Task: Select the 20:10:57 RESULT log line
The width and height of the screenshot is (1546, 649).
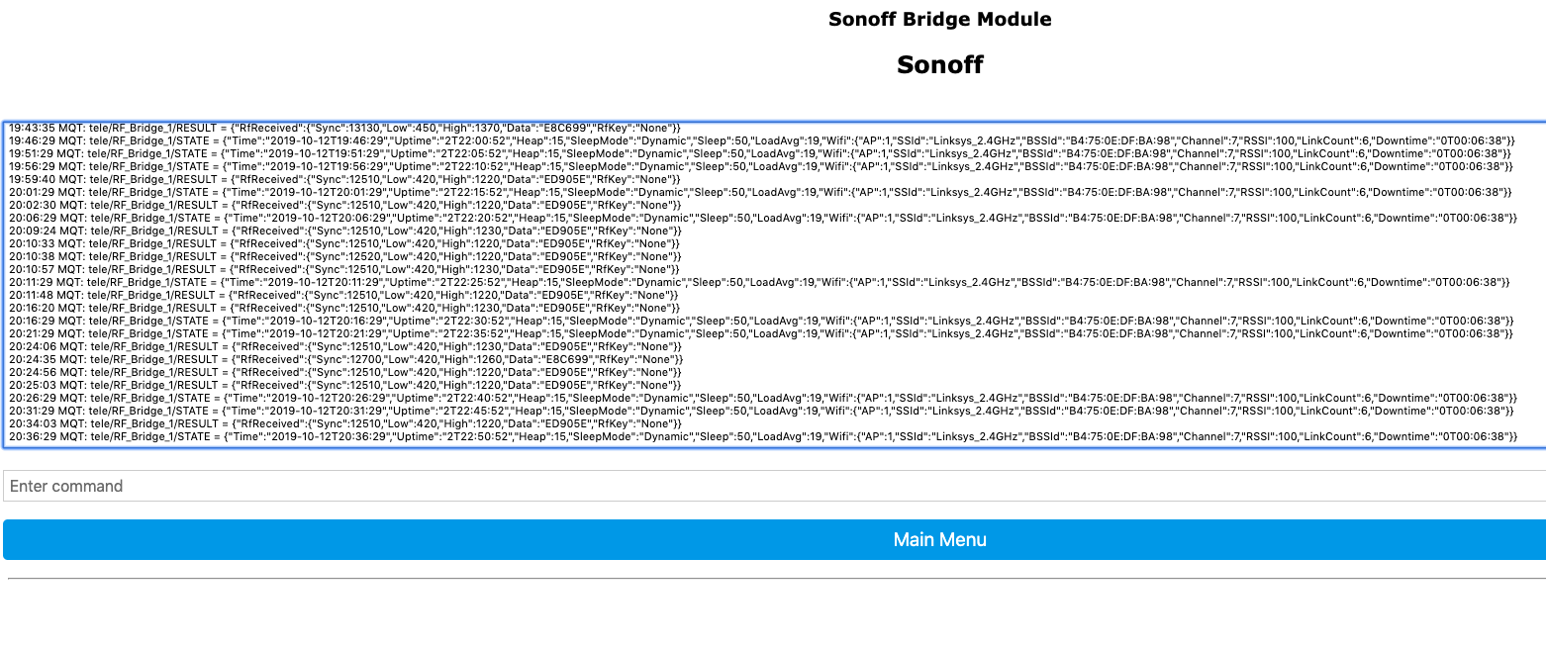Action: (344, 269)
